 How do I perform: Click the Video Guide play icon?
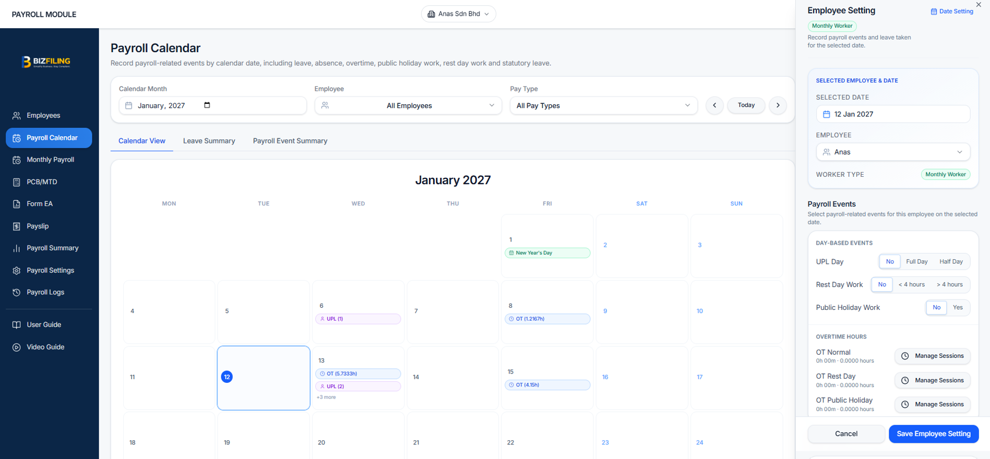17,347
